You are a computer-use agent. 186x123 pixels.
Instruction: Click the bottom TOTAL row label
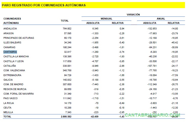click(x=7, y=117)
